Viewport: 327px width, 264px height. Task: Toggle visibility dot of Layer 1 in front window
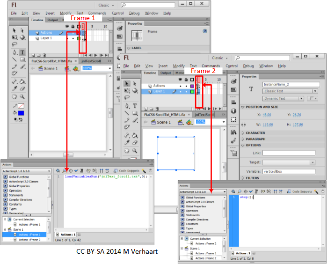(x=181, y=92)
